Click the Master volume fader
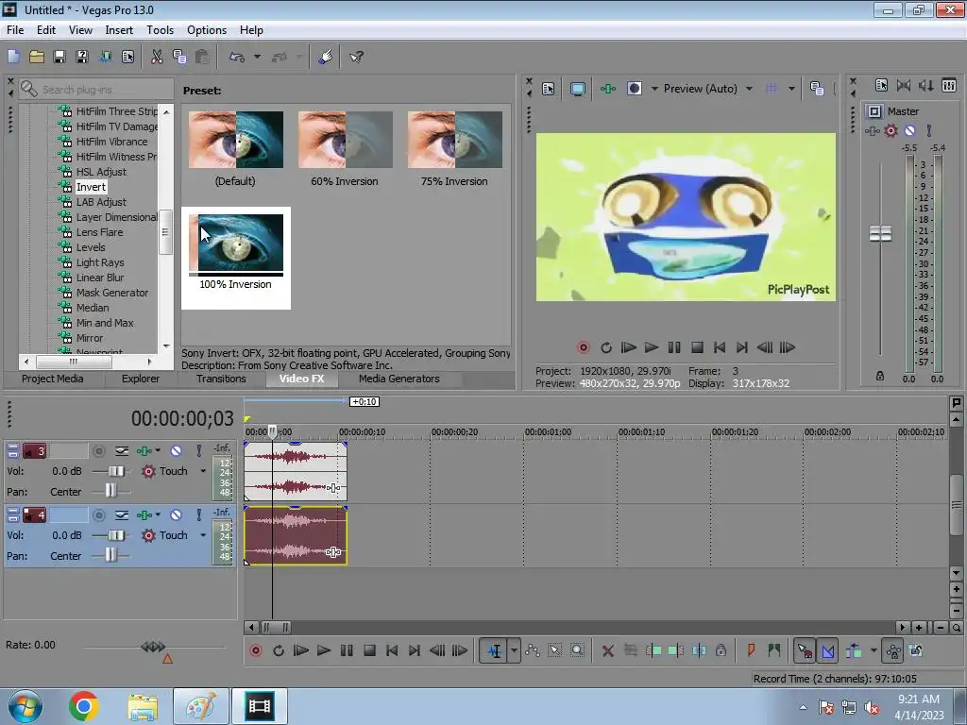The height and width of the screenshot is (725, 967). (880, 234)
